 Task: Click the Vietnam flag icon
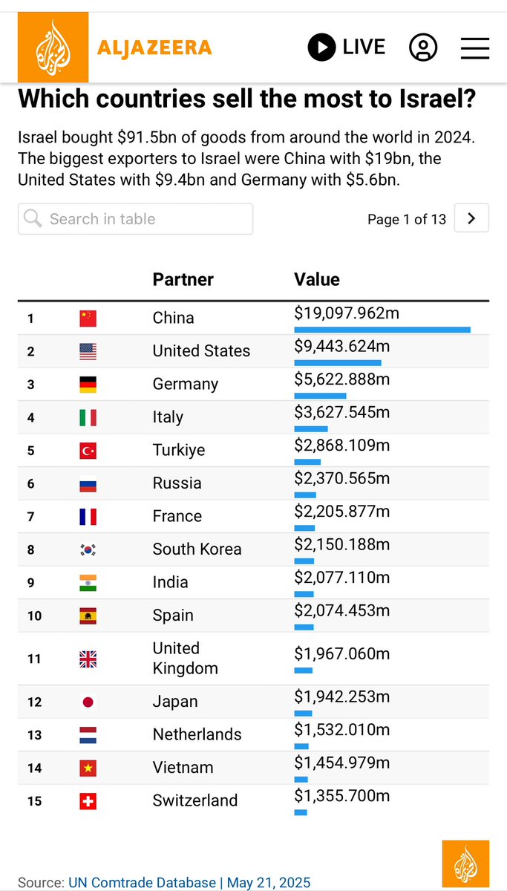tap(88, 768)
